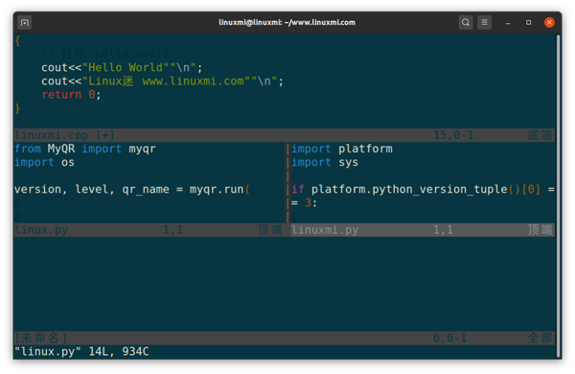
Task: Click the closing brace of the cpp code
Action: click(17, 108)
